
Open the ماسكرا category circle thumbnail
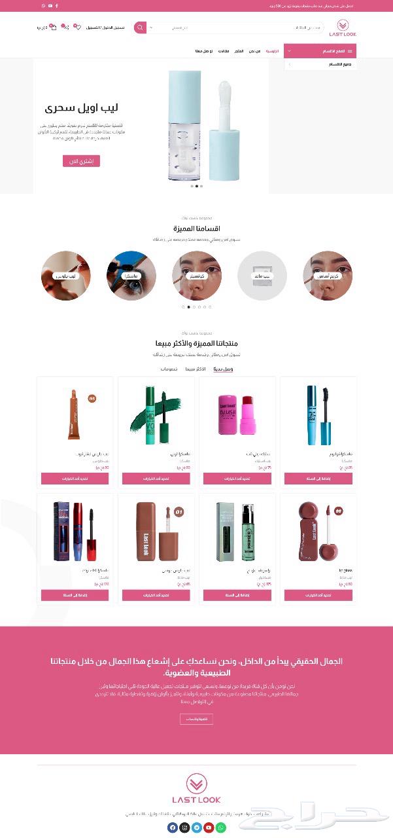pos(131,276)
